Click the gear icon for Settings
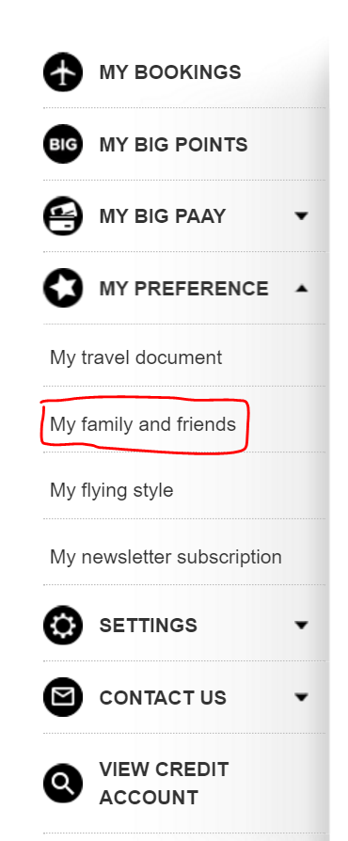Screen dimensions: 348x841 tap(63, 625)
